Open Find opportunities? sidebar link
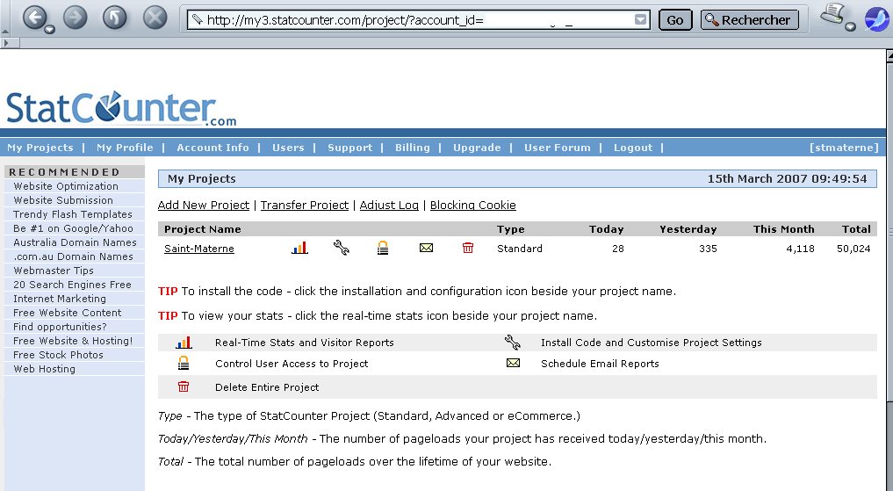 [60, 327]
